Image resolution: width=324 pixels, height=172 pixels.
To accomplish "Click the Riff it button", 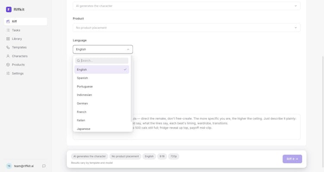I will click(x=292, y=159).
